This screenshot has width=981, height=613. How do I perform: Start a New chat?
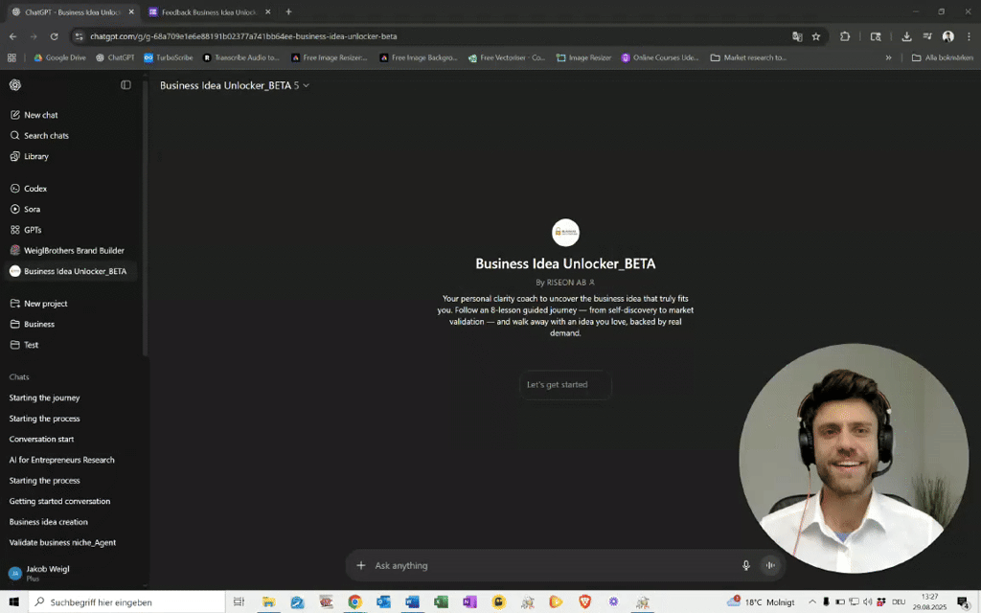pos(41,115)
